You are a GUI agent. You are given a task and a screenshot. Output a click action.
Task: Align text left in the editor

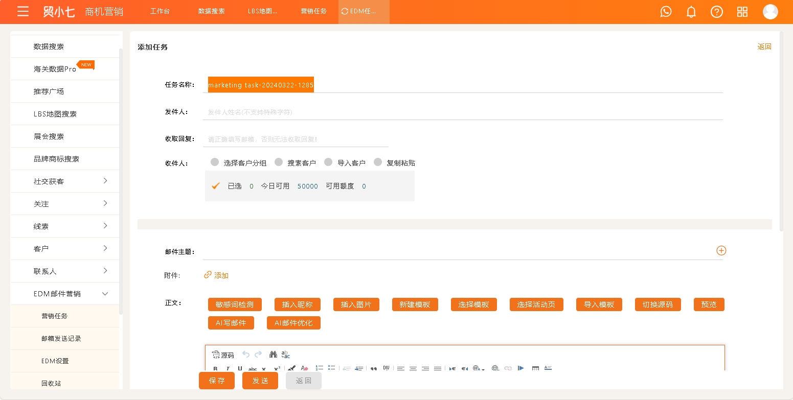401,368
